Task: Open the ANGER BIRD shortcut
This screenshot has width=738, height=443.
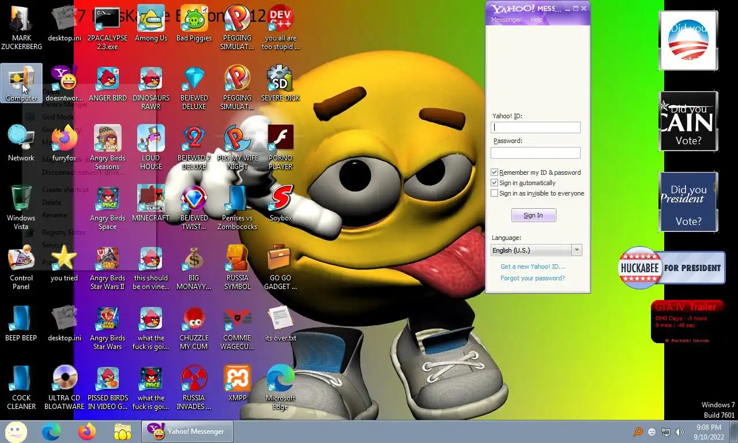Action: (107, 84)
